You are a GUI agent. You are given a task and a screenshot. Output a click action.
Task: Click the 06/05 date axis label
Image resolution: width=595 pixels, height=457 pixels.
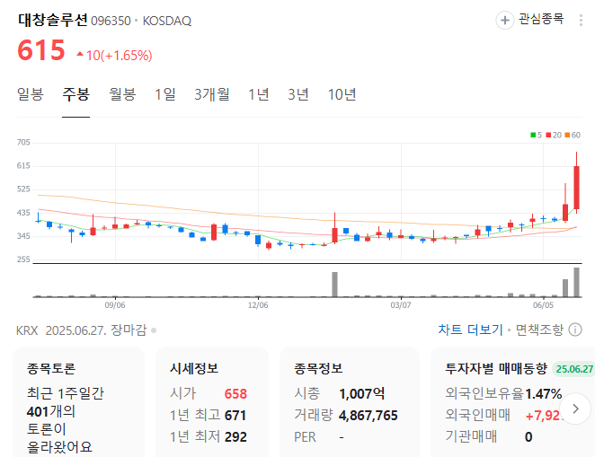coord(544,305)
